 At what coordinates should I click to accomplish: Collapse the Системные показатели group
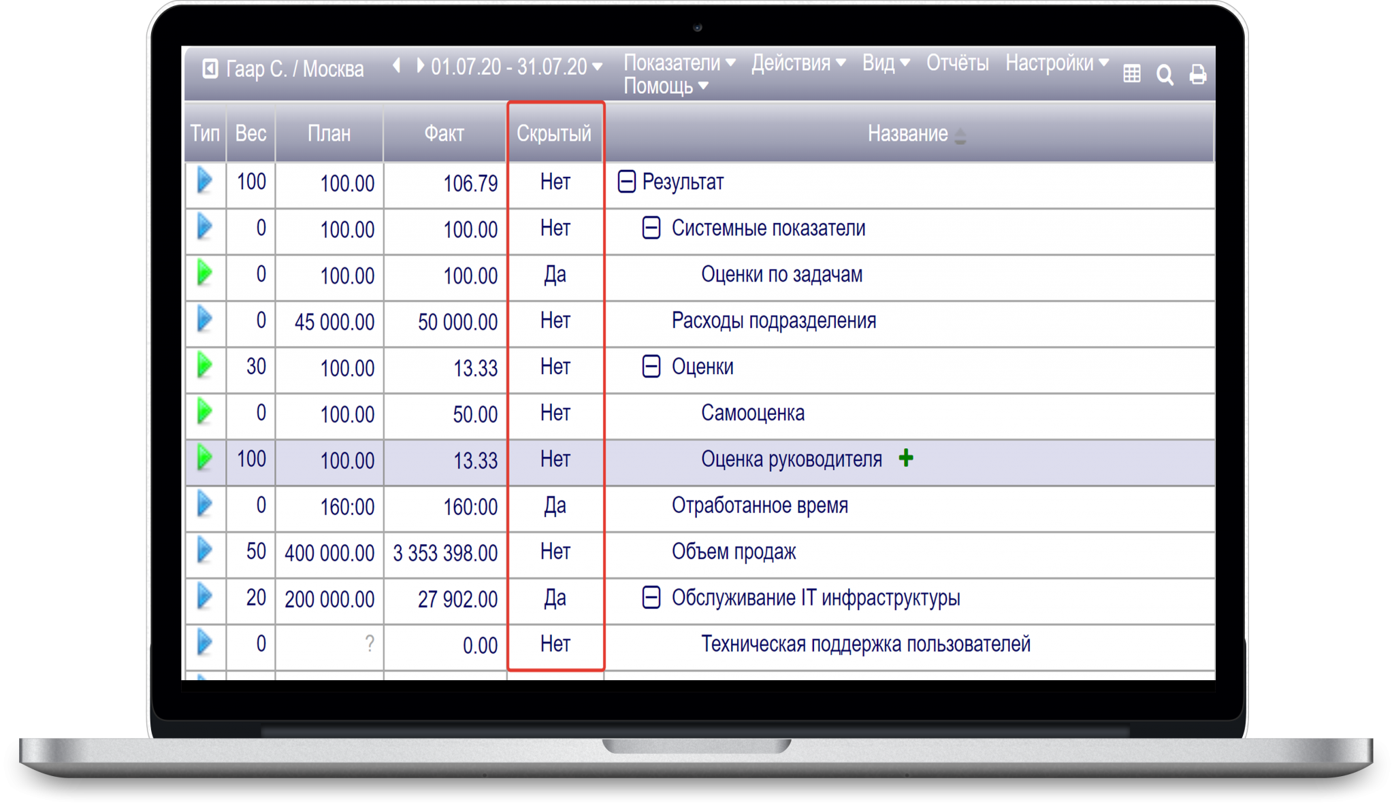(651, 228)
